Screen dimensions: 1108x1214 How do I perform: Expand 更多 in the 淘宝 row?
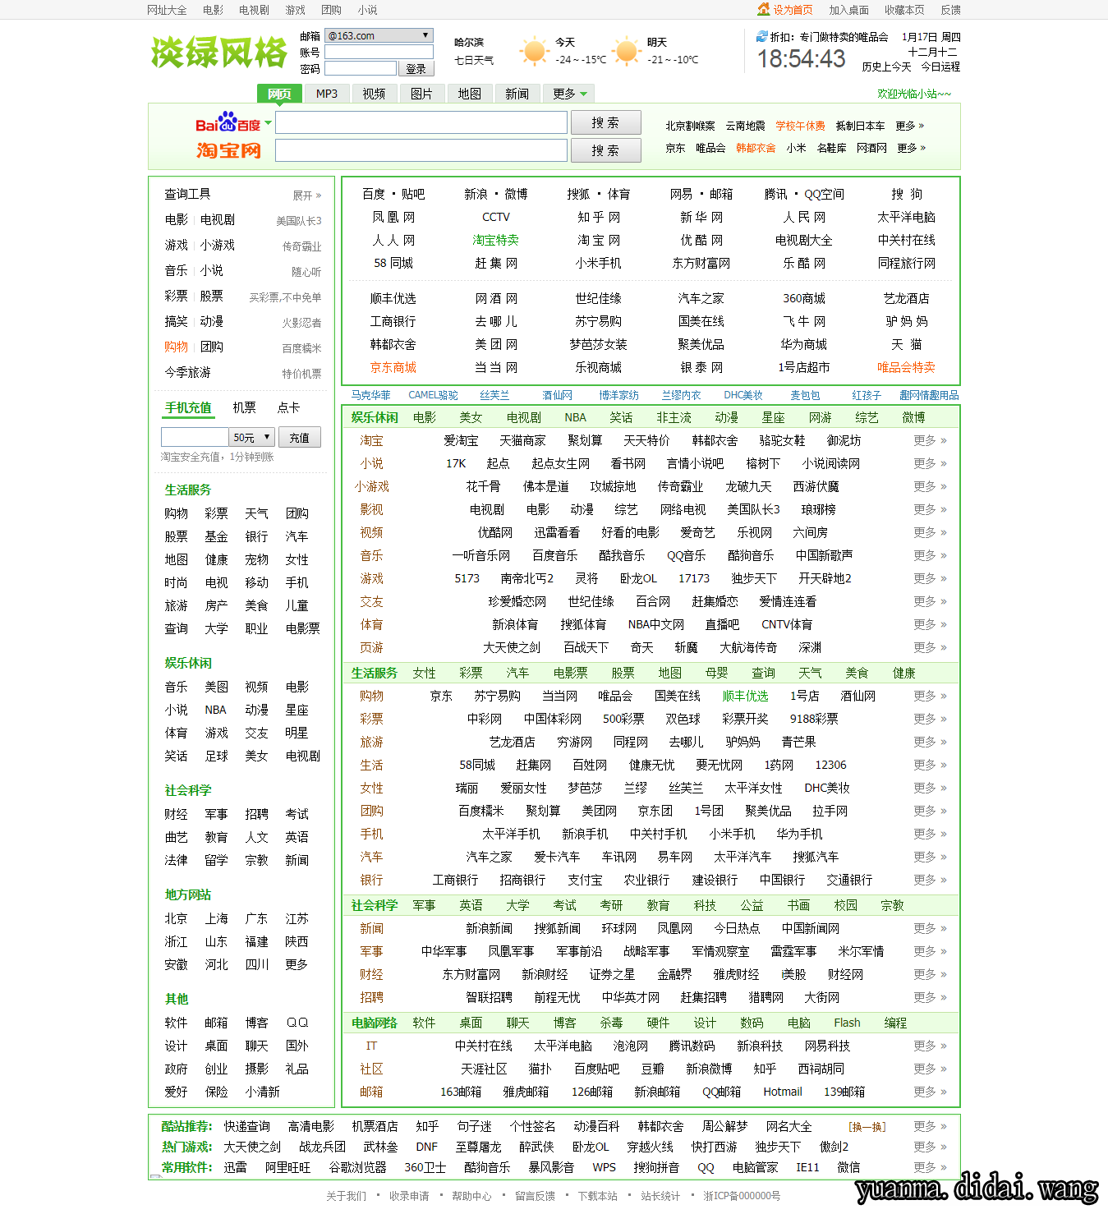pos(930,440)
